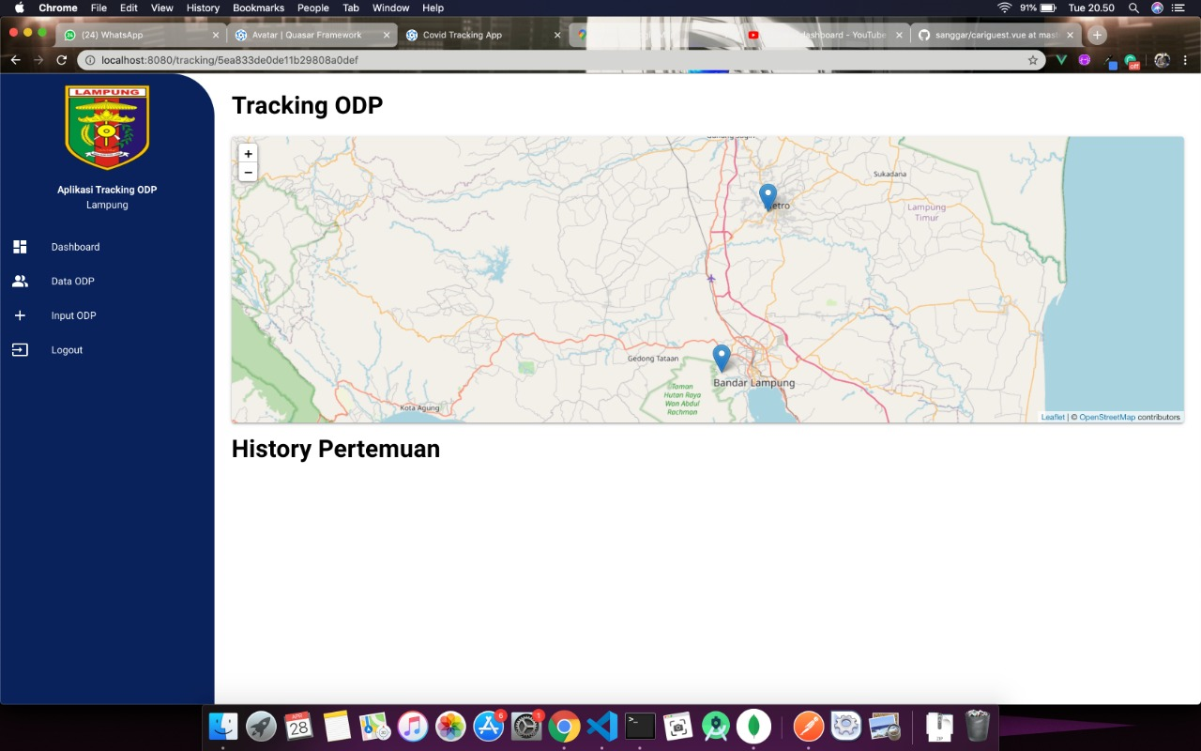The width and height of the screenshot is (1201, 751).
Task: Open Terminal from the dock
Action: point(640,726)
